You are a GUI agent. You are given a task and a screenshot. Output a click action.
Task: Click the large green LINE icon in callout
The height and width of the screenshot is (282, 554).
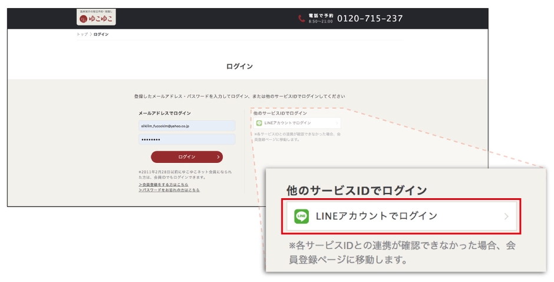302,217
